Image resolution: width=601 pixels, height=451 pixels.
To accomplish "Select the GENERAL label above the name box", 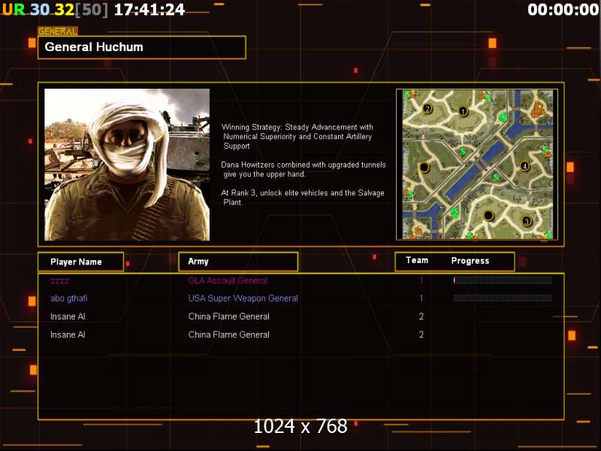I will (58, 31).
